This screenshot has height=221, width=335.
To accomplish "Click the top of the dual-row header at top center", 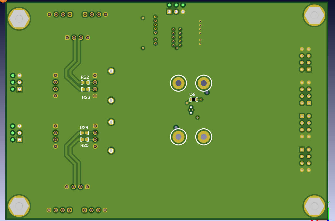I will tap(176, 29).
